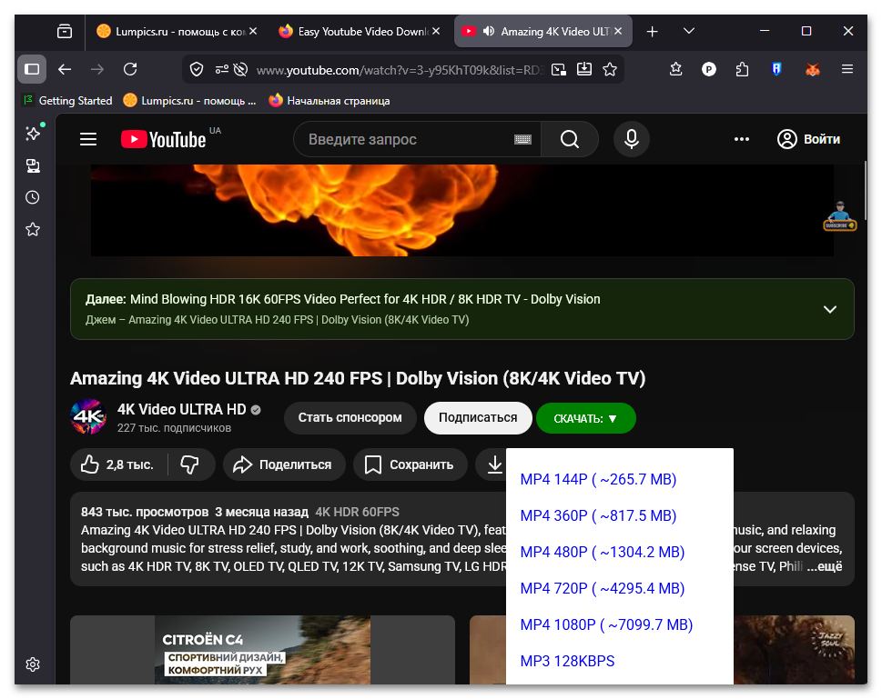Expand description with ...ещё
Viewport: 882px width, 699px height.
coord(826,566)
